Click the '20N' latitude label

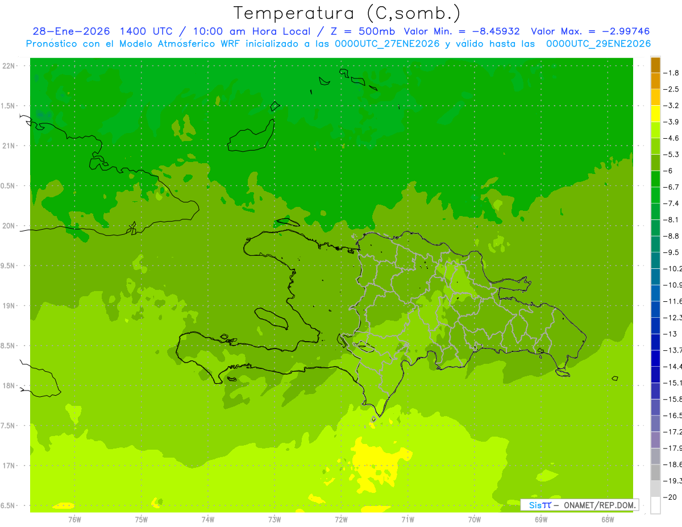(9, 226)
